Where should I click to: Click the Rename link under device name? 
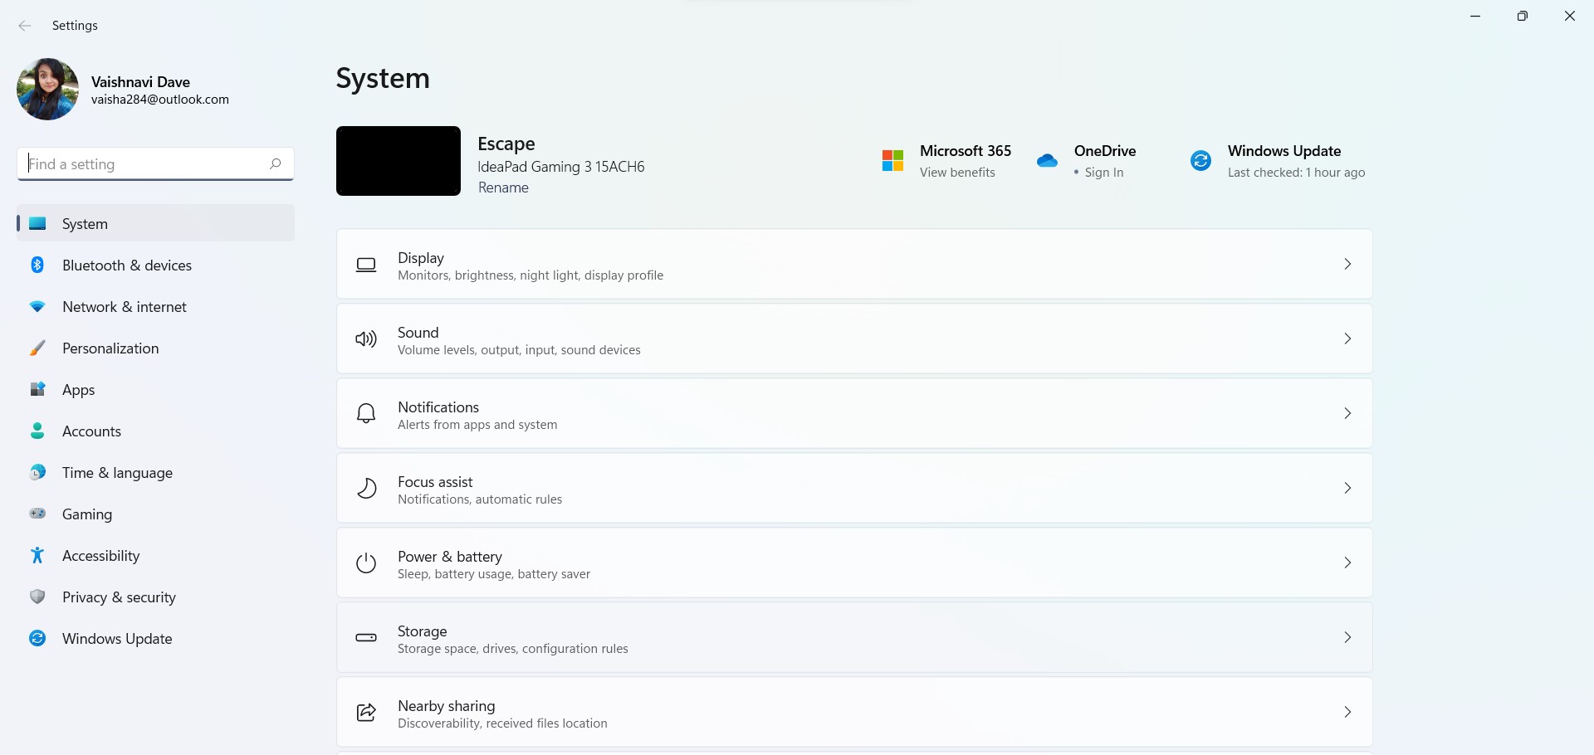tap(503, 188)
